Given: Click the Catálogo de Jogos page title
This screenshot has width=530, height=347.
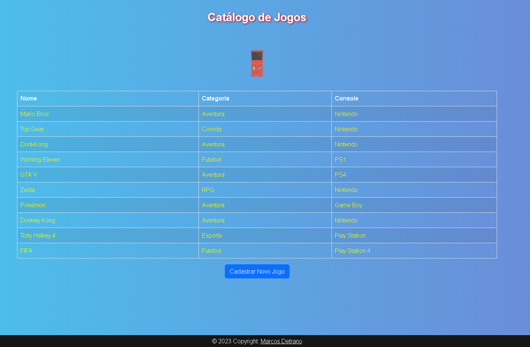Looking at the screenshot, I should pyautogui.click(x=257, y=17).
